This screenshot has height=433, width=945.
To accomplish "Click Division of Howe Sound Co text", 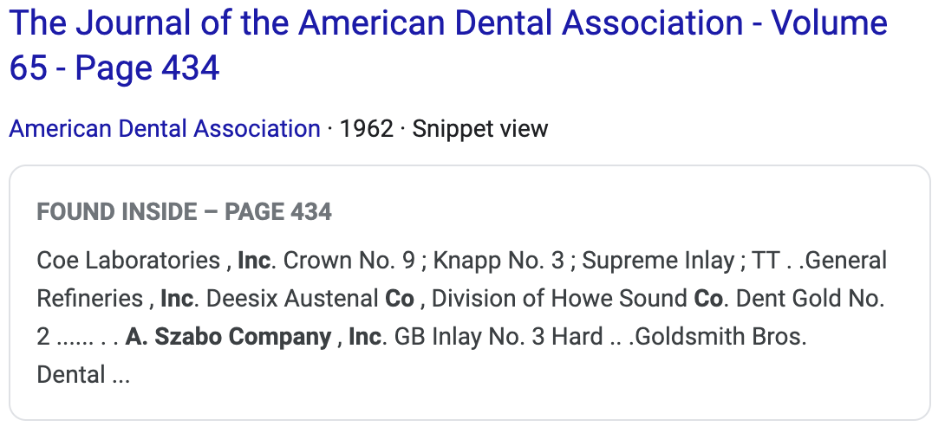I will [577, 298].
